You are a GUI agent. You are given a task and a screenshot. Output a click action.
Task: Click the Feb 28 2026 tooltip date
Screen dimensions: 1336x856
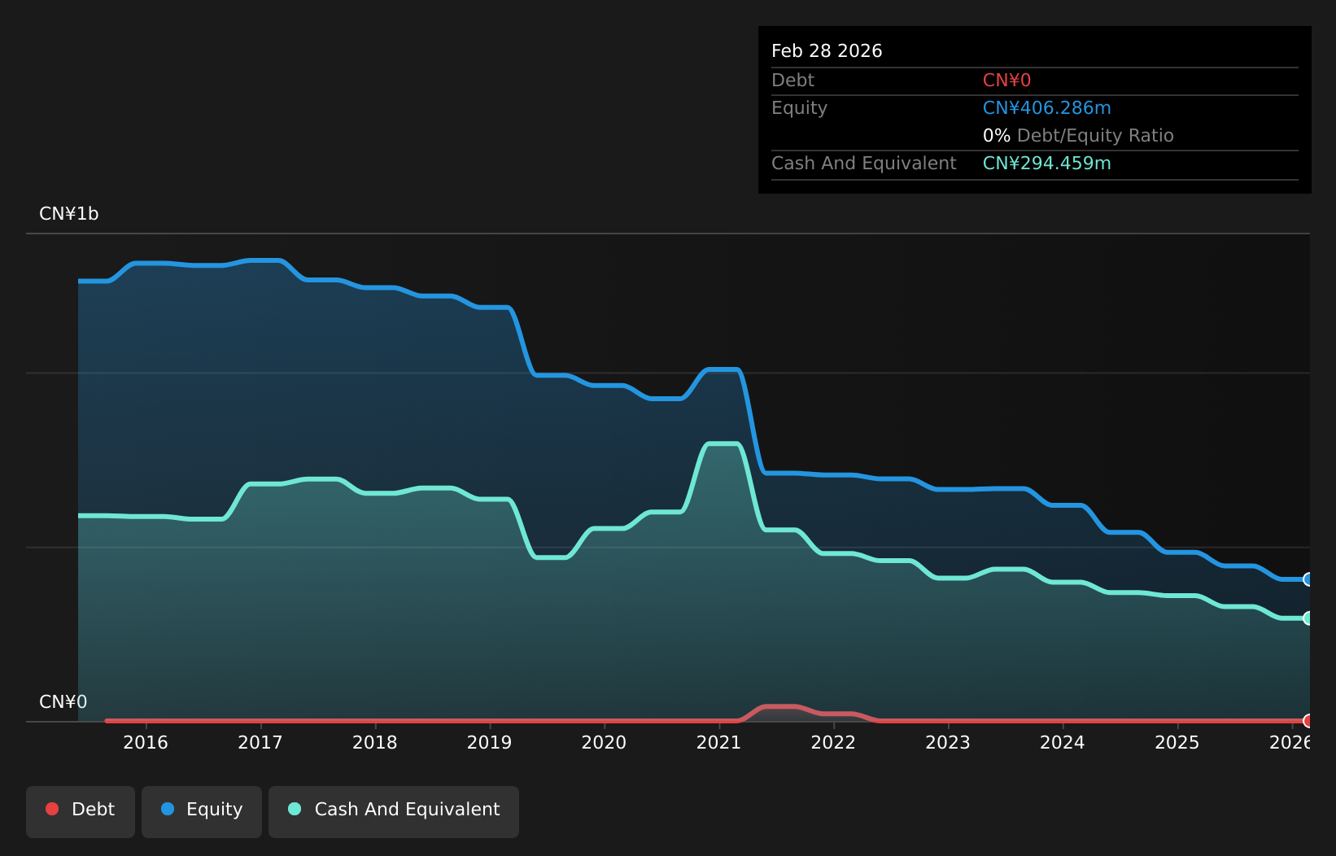coord(827,51)
